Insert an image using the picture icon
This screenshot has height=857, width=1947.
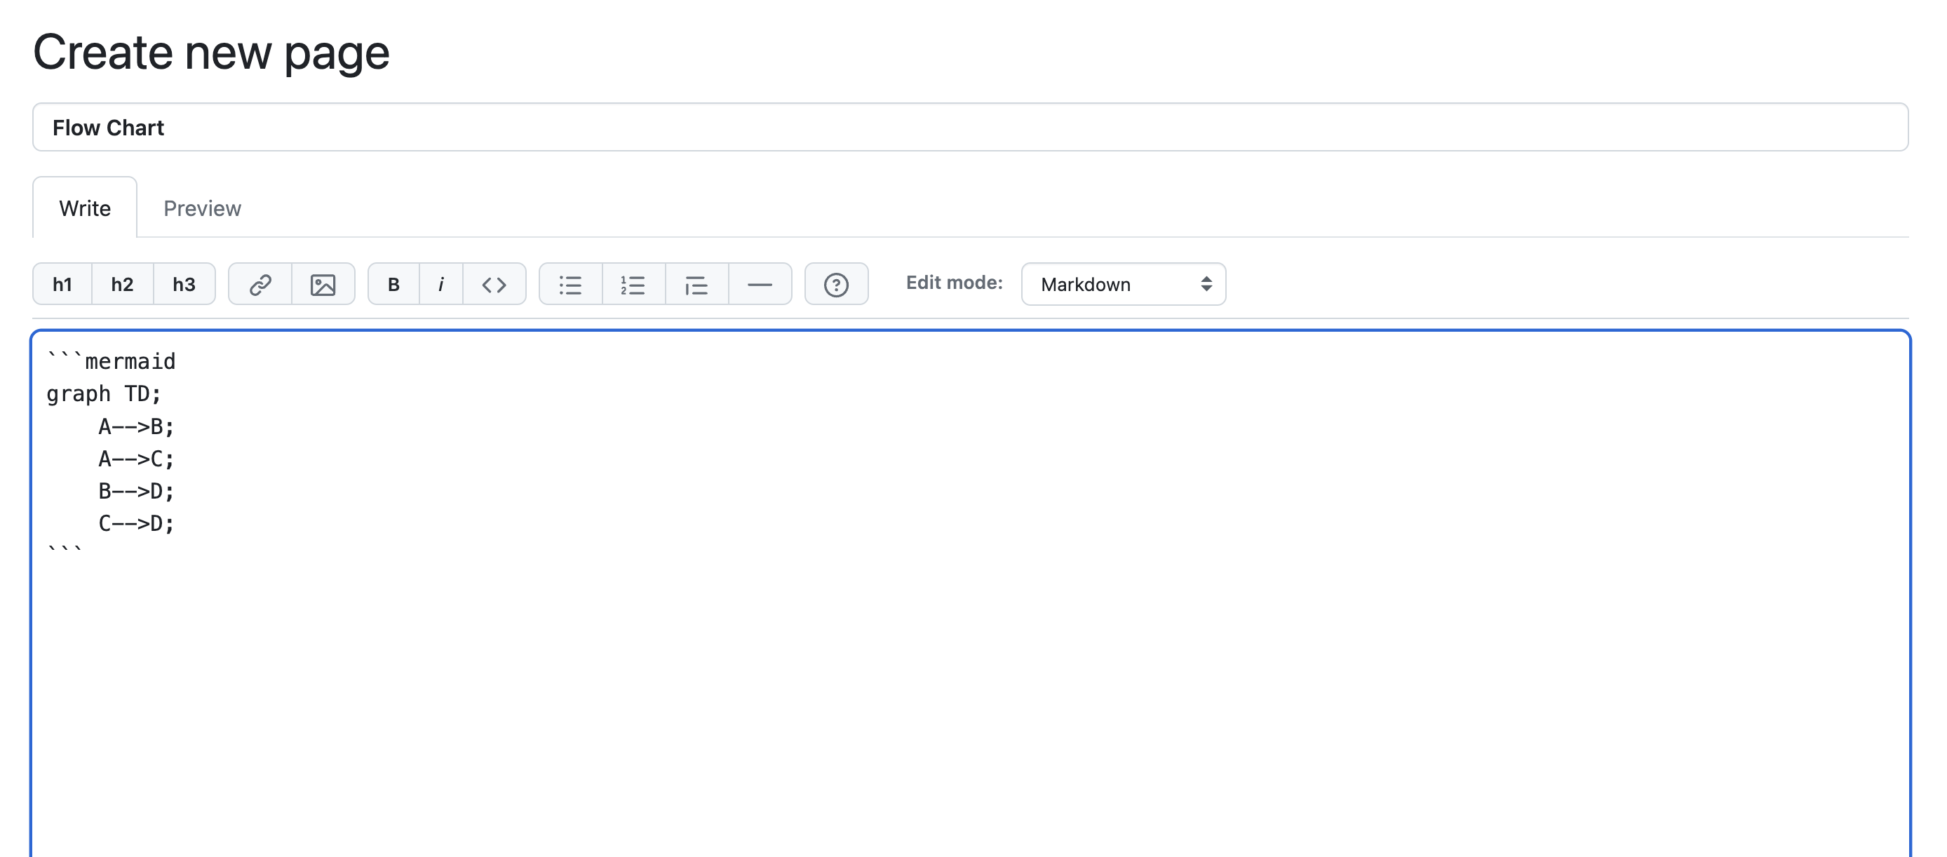(x=323, y=284)
